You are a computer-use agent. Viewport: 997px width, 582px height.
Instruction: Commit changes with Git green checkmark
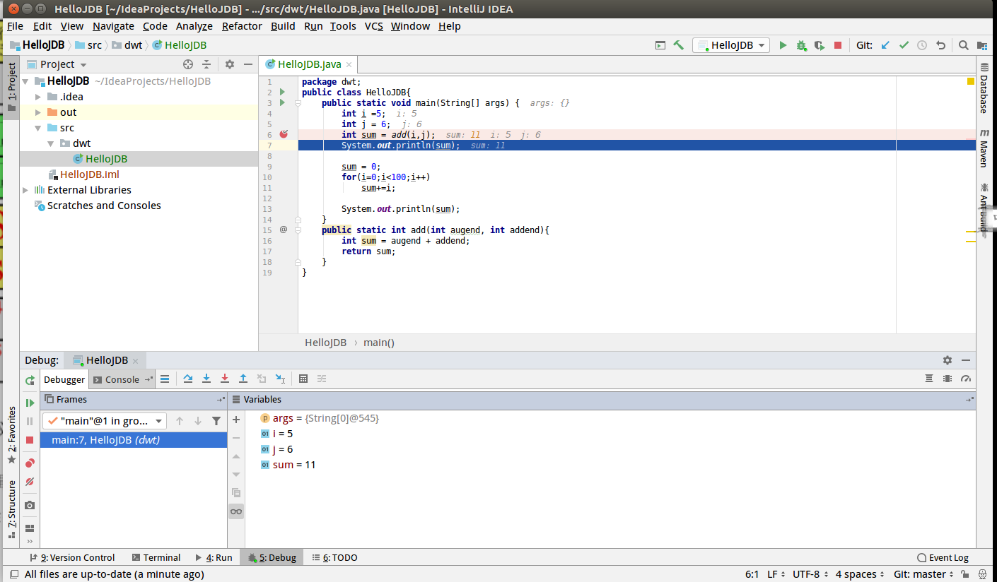904,45
